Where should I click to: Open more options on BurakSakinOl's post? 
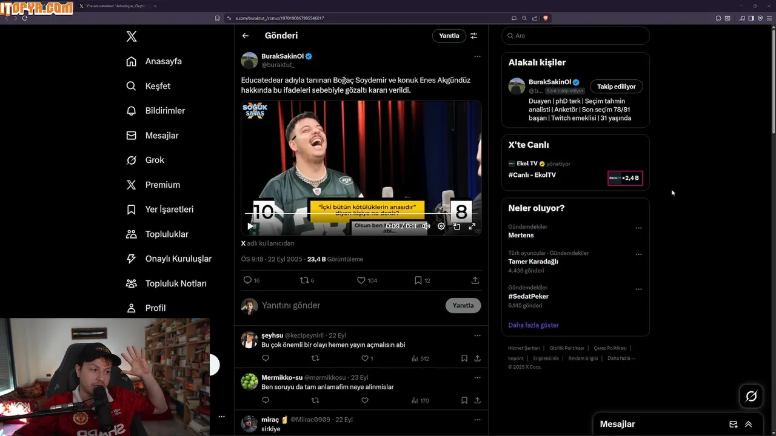477,56
